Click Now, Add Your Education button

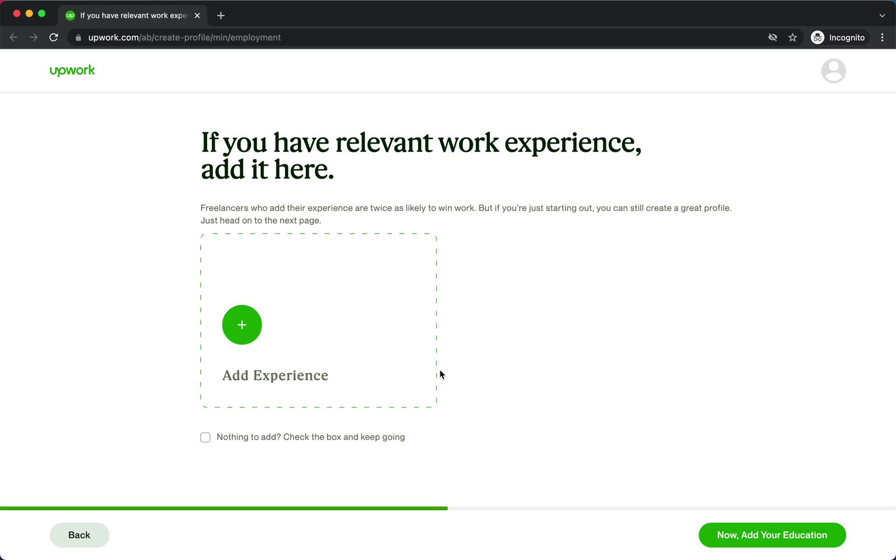[772, 535]
